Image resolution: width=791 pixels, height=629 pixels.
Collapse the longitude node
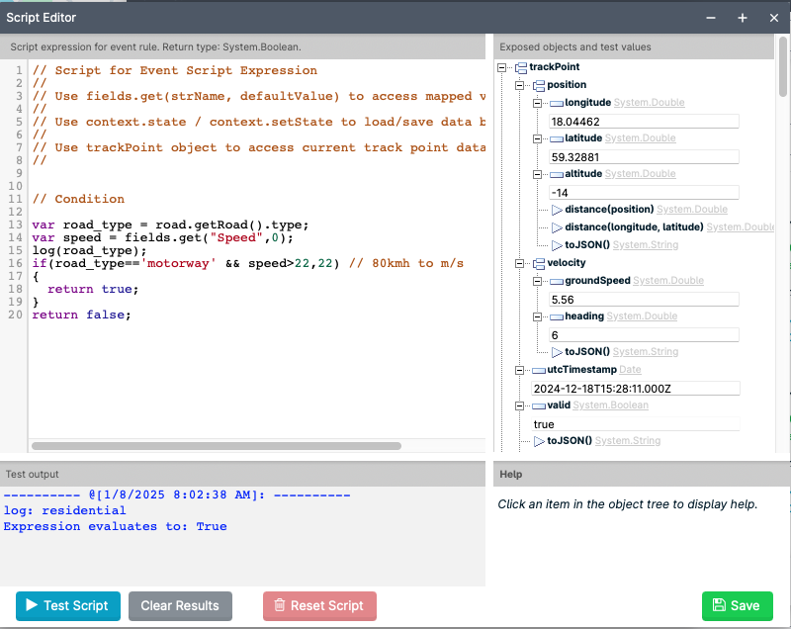[x=537, y=103]
